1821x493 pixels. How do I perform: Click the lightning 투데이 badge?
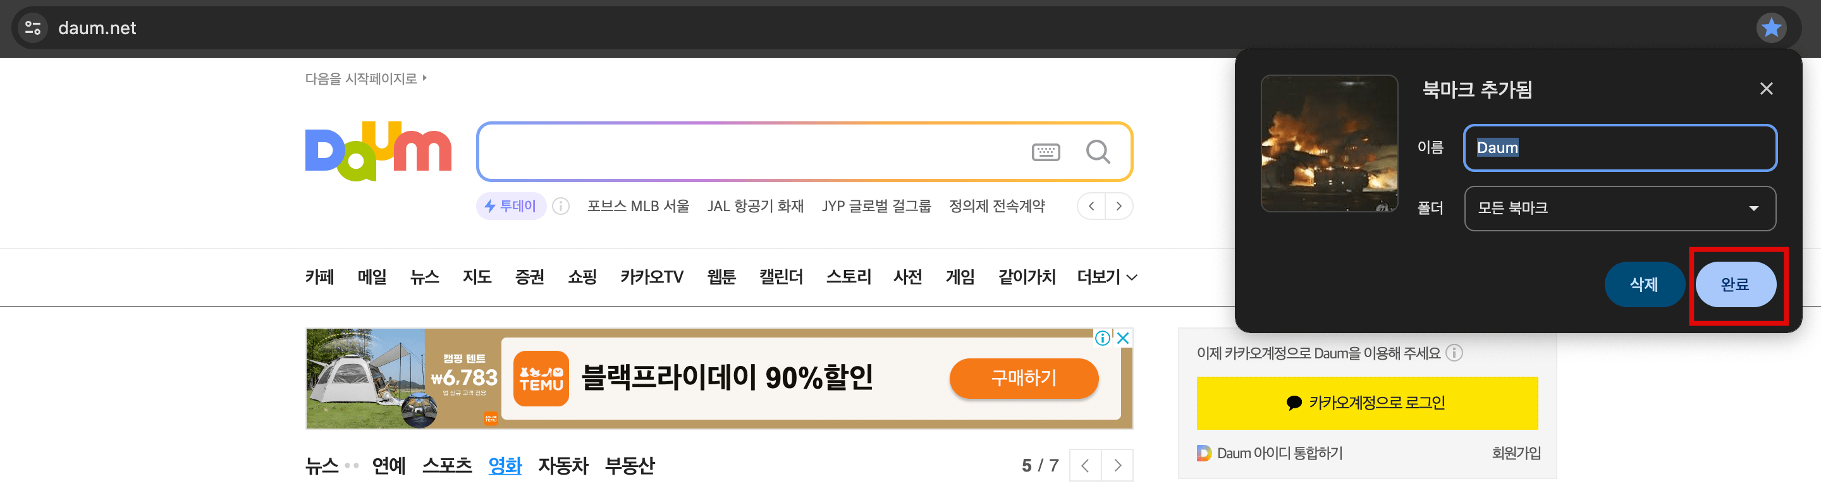(x=510, y=206)
